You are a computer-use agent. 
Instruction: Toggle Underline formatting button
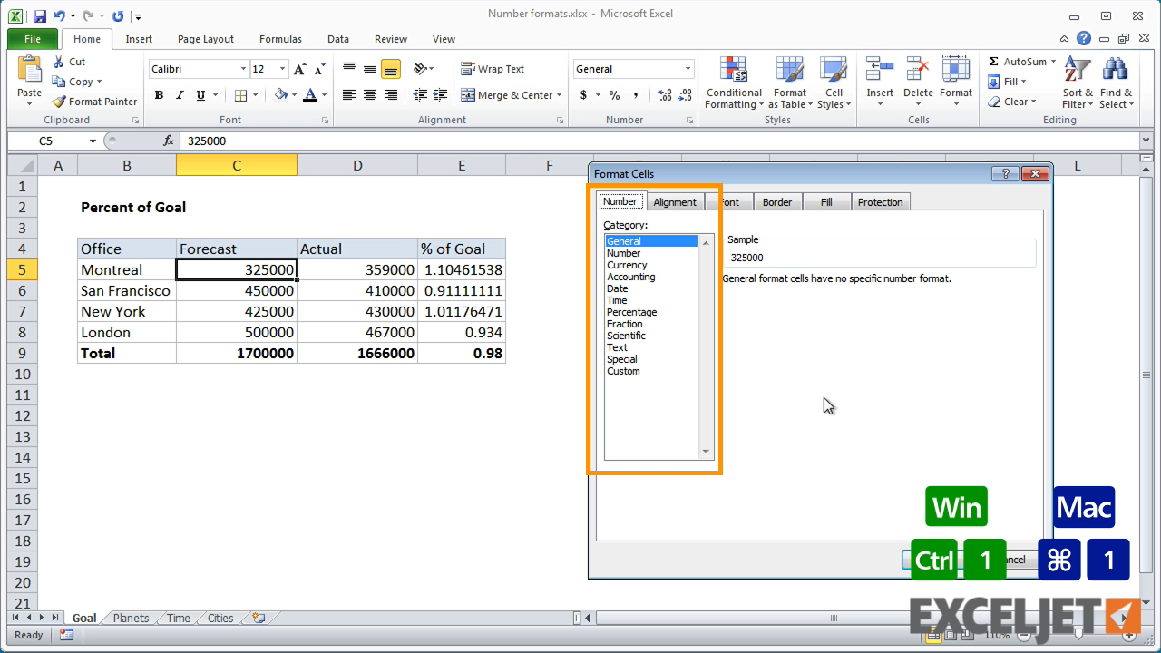point(200,95)
